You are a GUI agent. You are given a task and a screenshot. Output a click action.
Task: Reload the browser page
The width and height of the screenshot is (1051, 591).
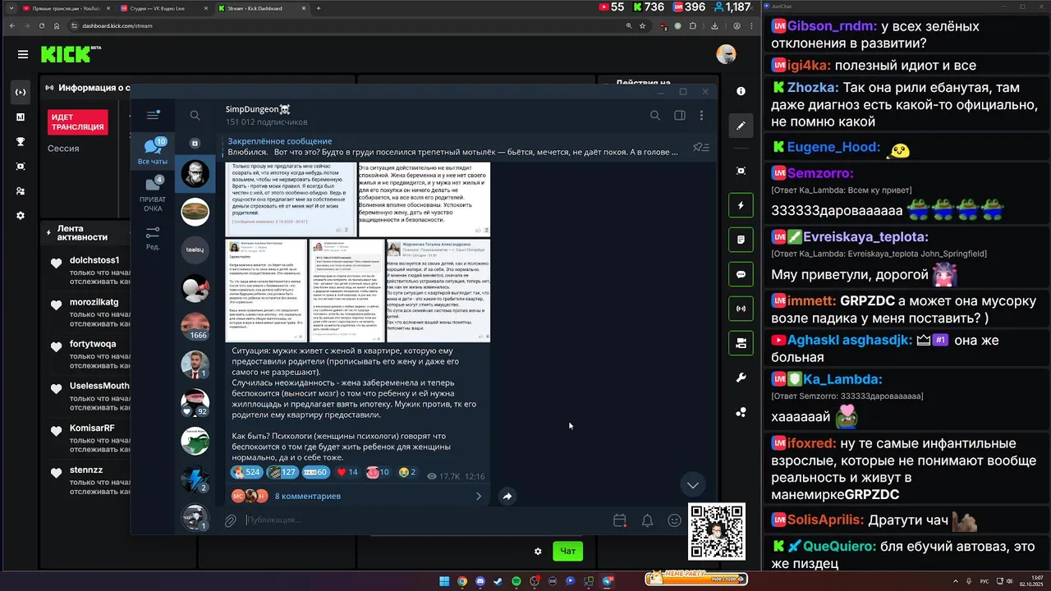point(41,25)
